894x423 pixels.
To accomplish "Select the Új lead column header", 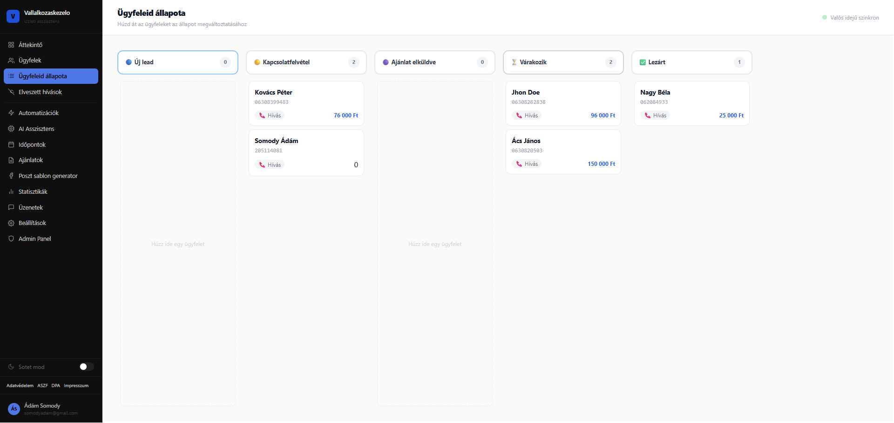I will [x=178, y=62].
